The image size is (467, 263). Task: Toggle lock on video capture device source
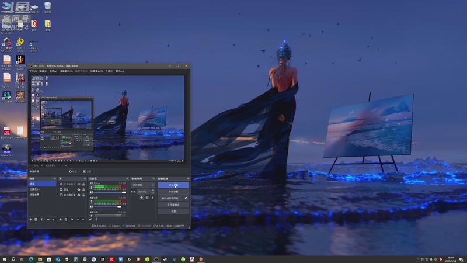tap(83, 184)
